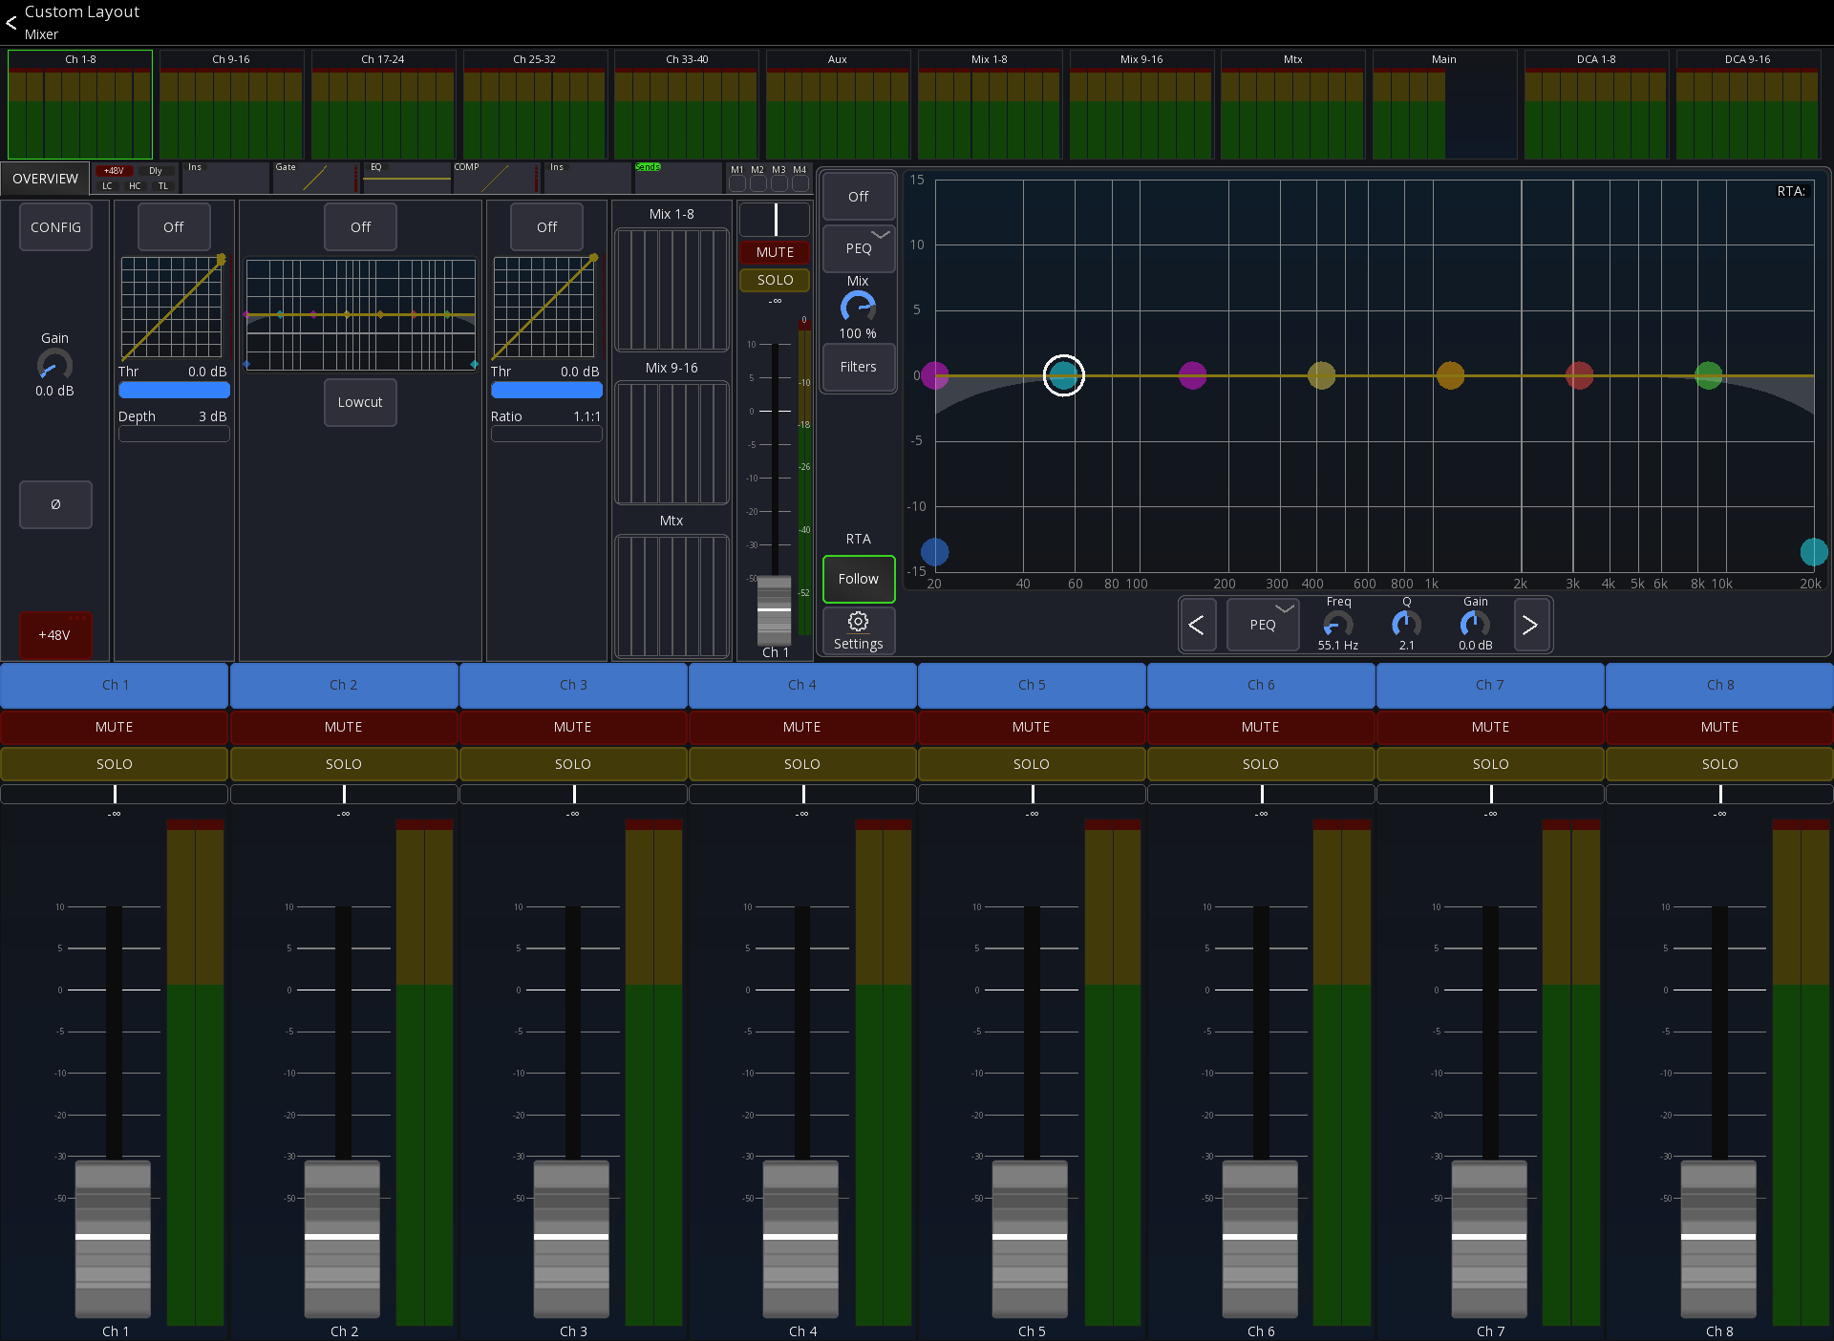
Task: Click the compressor Ratio slider
Action: 546,434
